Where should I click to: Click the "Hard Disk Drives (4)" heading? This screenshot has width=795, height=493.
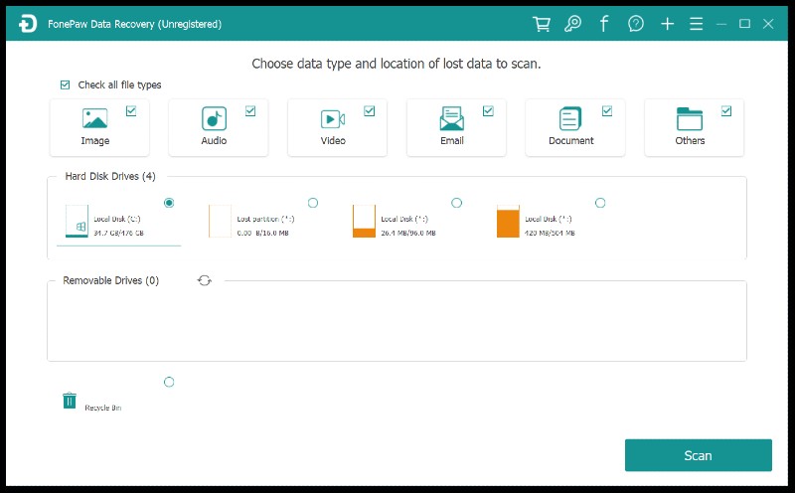(x=110, y=177)
